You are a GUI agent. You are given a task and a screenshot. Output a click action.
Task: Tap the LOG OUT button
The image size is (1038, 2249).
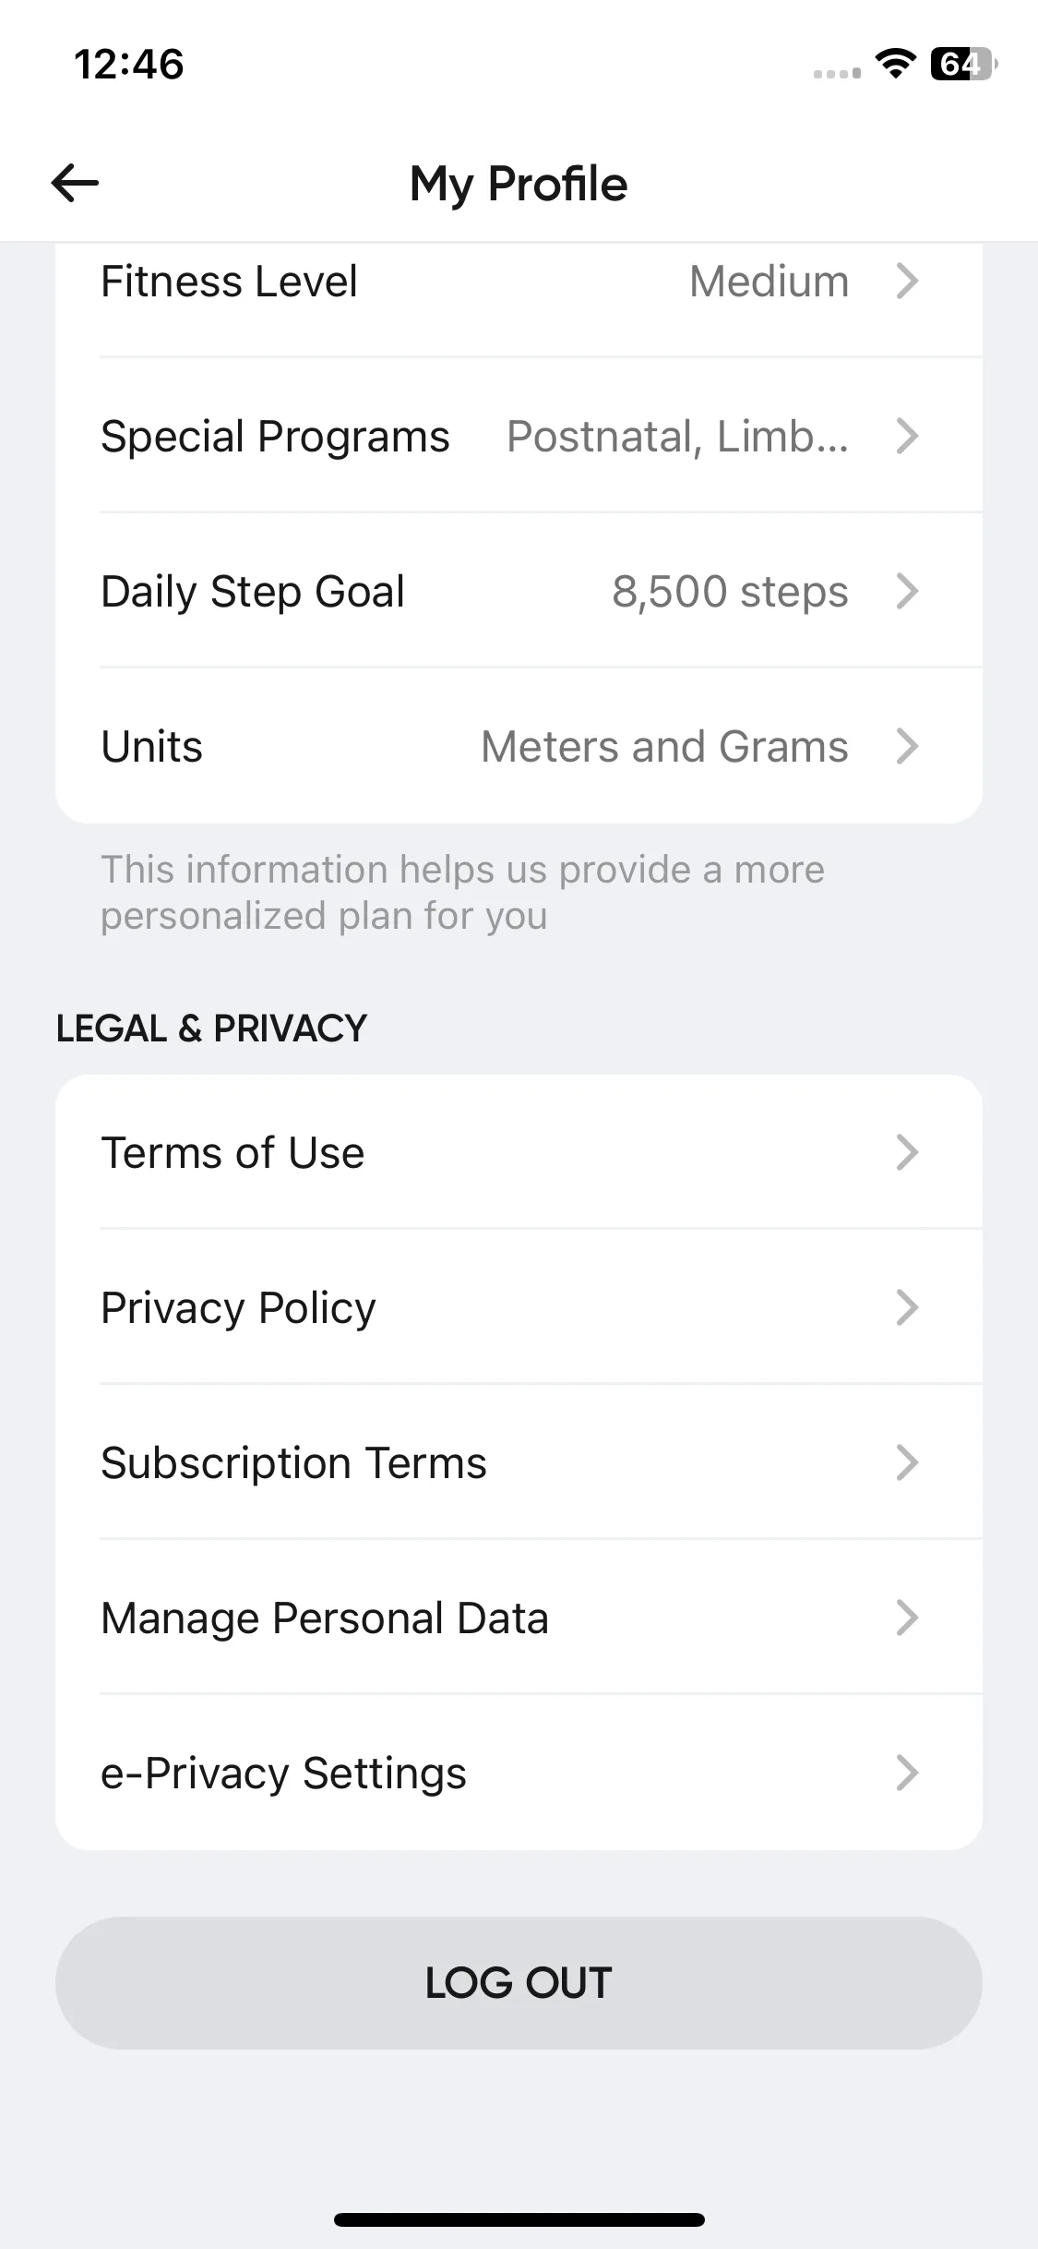tap(519, 1983)
